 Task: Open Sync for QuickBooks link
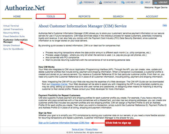pyautogui.click(x=13, y=49)
